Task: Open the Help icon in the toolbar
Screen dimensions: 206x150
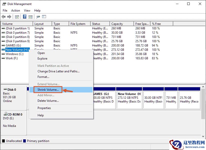Action: [x=24, y=17]
